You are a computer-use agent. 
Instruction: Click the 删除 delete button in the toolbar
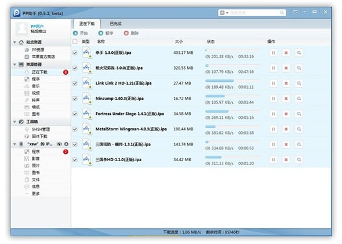tap(132, 33)
